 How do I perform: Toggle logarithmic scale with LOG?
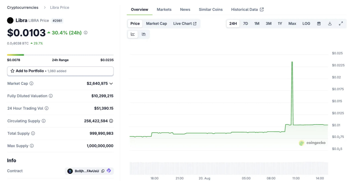pyautogui.click(x=306, y=23)
